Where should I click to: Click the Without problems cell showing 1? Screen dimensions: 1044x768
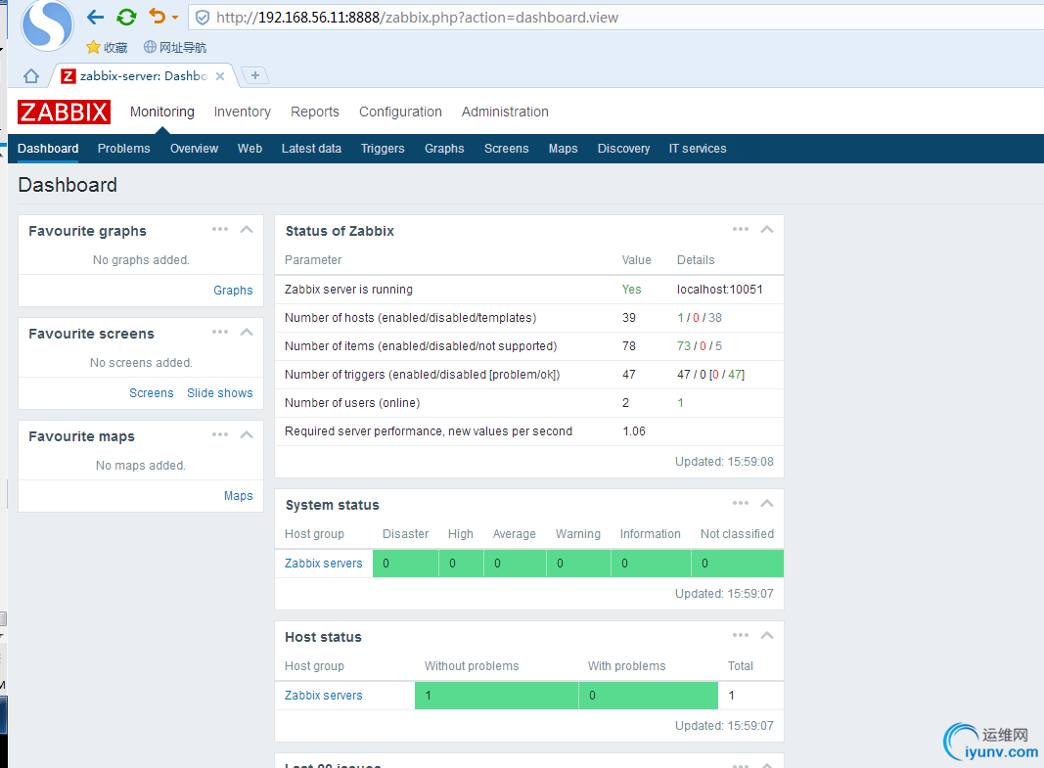coord(496,695)
